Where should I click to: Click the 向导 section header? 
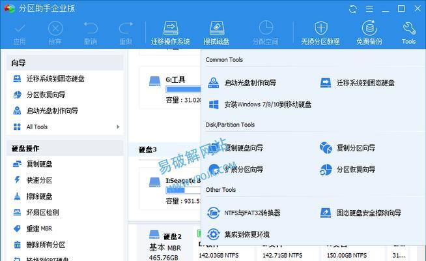(65, 63)
